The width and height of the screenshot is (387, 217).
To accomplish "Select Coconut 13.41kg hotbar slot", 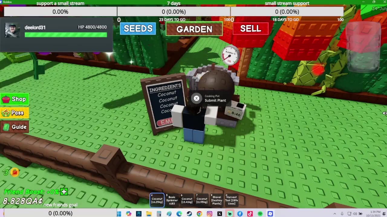I will click(187, 200).
